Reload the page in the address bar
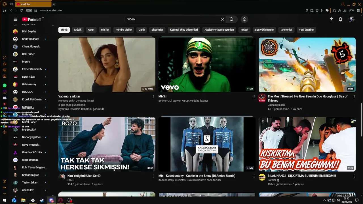The image size is (363, 204). pos(21,10)
